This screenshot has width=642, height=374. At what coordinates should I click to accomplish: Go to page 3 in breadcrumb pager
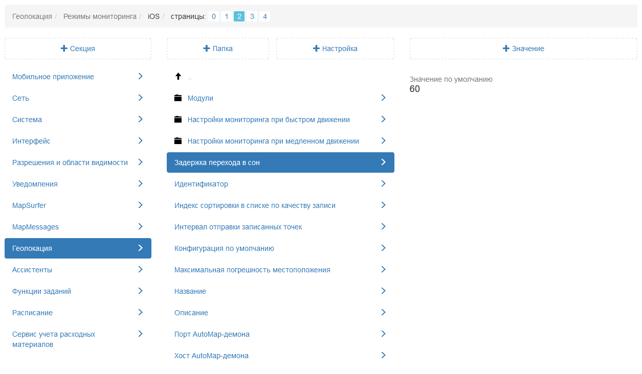(252, 16)
